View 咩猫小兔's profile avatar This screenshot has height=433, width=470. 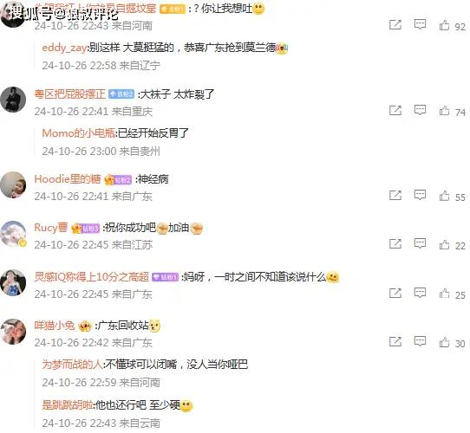coord(13,332)
